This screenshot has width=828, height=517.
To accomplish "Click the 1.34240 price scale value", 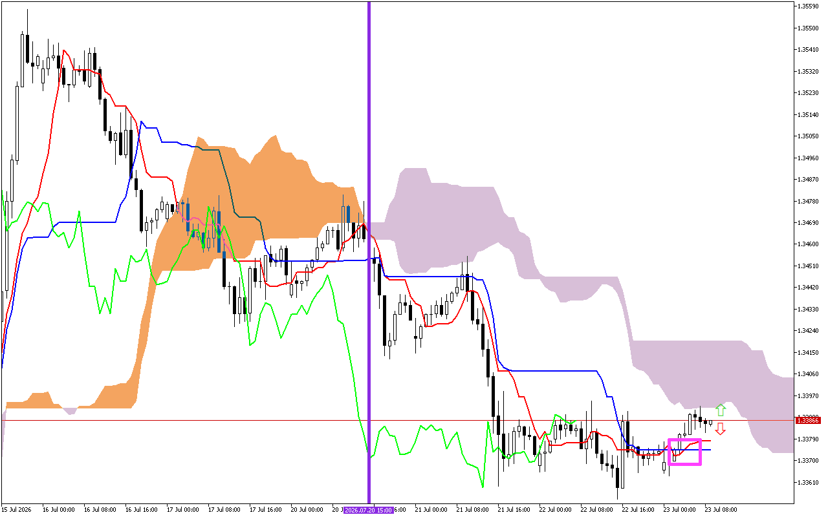I will [809, 331].
